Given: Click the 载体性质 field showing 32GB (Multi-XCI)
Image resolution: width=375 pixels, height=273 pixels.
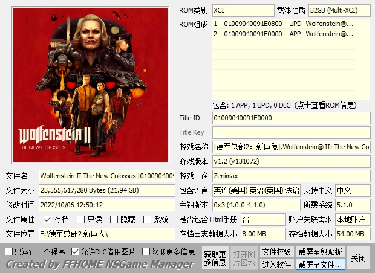Looking at the screenshot, I should [x=339, y=10].
